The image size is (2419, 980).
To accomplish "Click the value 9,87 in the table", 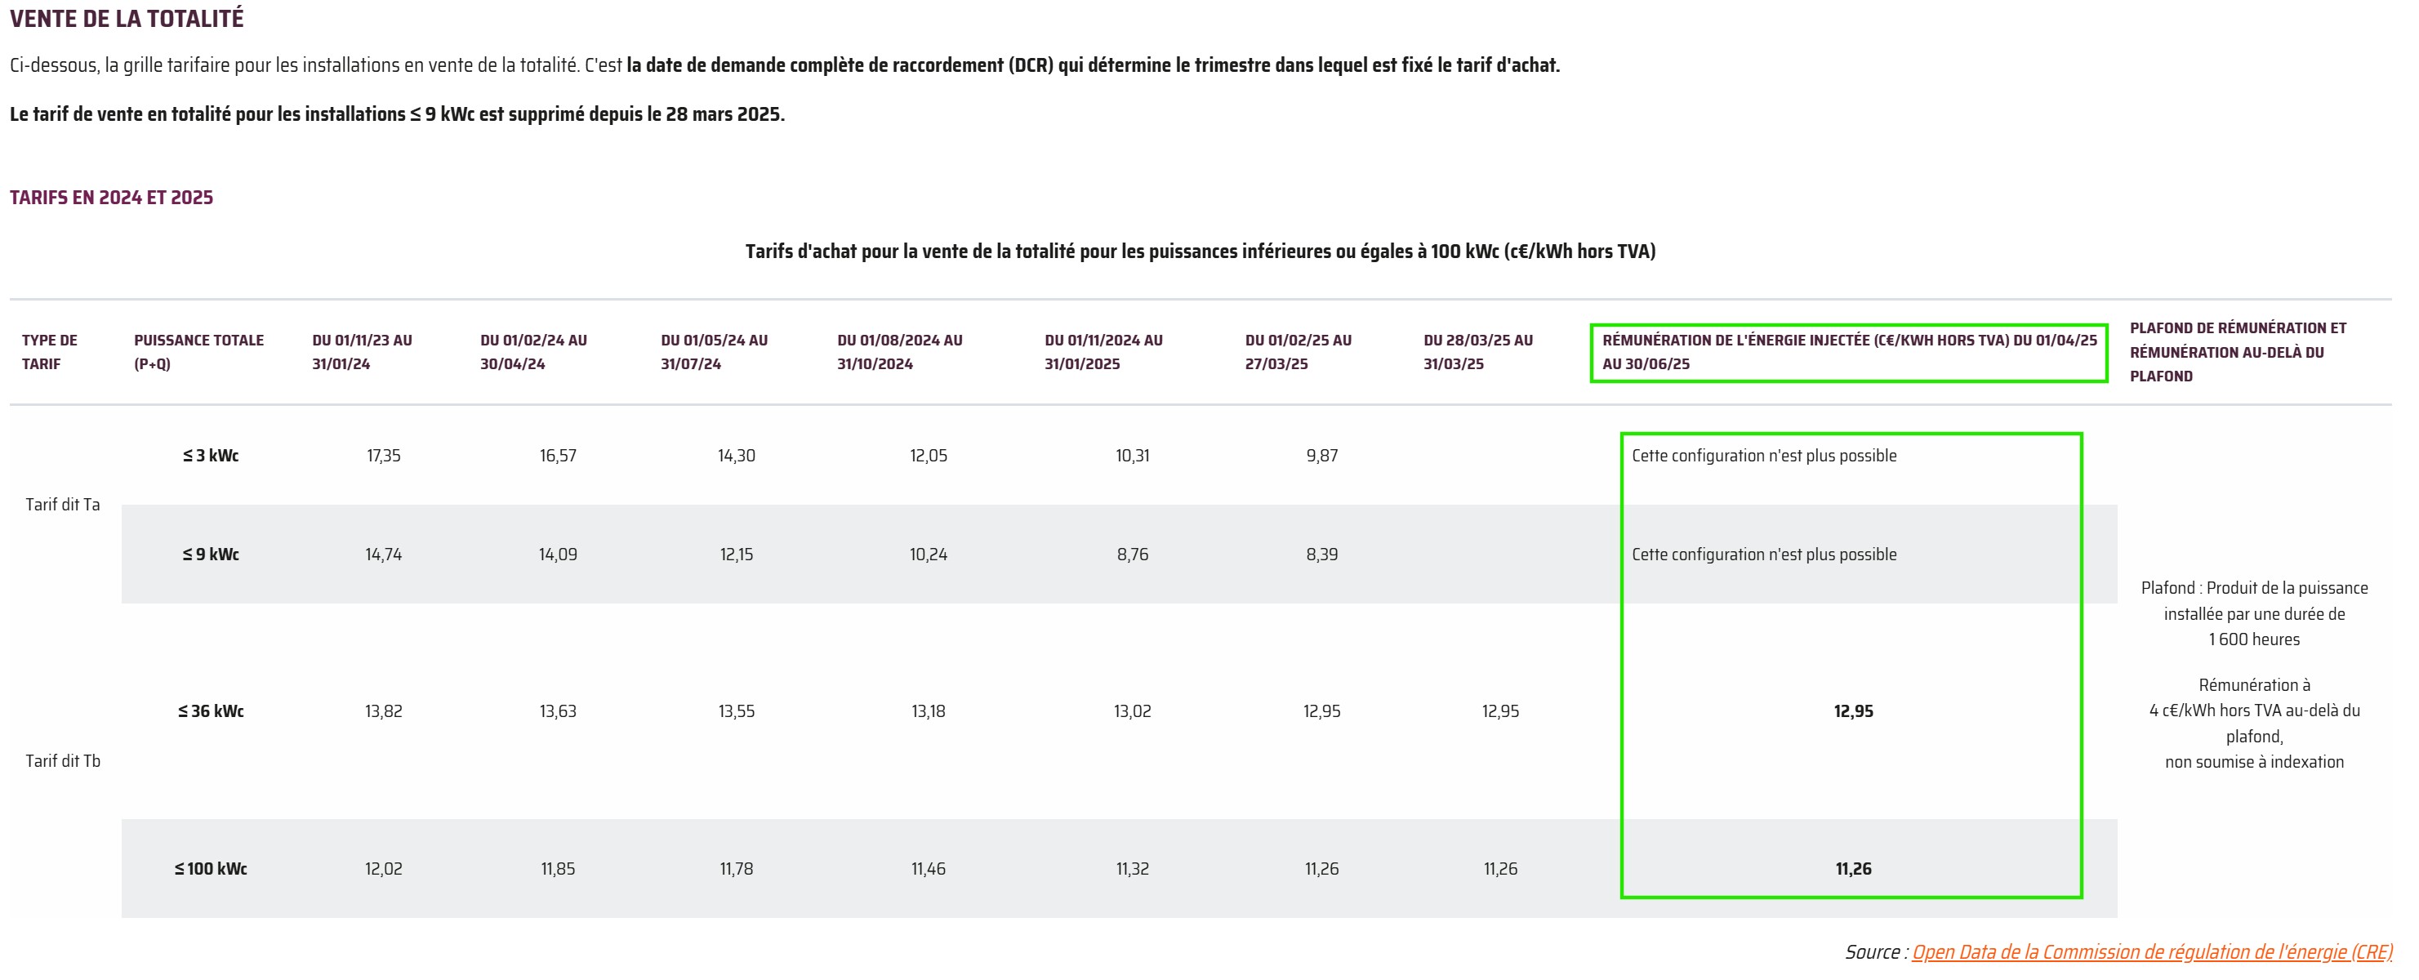I will [x=1322, y=457].
